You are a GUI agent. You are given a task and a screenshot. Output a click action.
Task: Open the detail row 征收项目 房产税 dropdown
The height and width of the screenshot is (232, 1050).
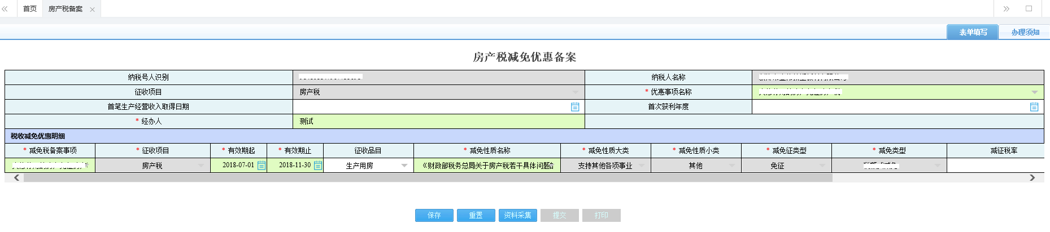[201, 166]
